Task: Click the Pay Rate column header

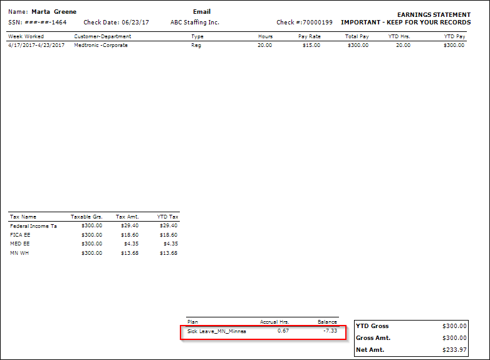Action: click(310, 36)
